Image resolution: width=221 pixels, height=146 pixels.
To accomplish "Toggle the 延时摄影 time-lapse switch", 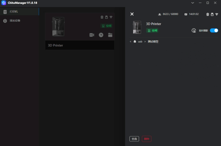I will point(214,30).
